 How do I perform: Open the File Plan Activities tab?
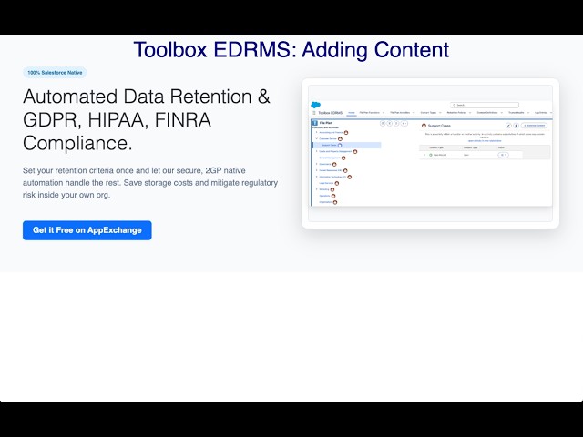pyautogui.click(x=402, y=113)
